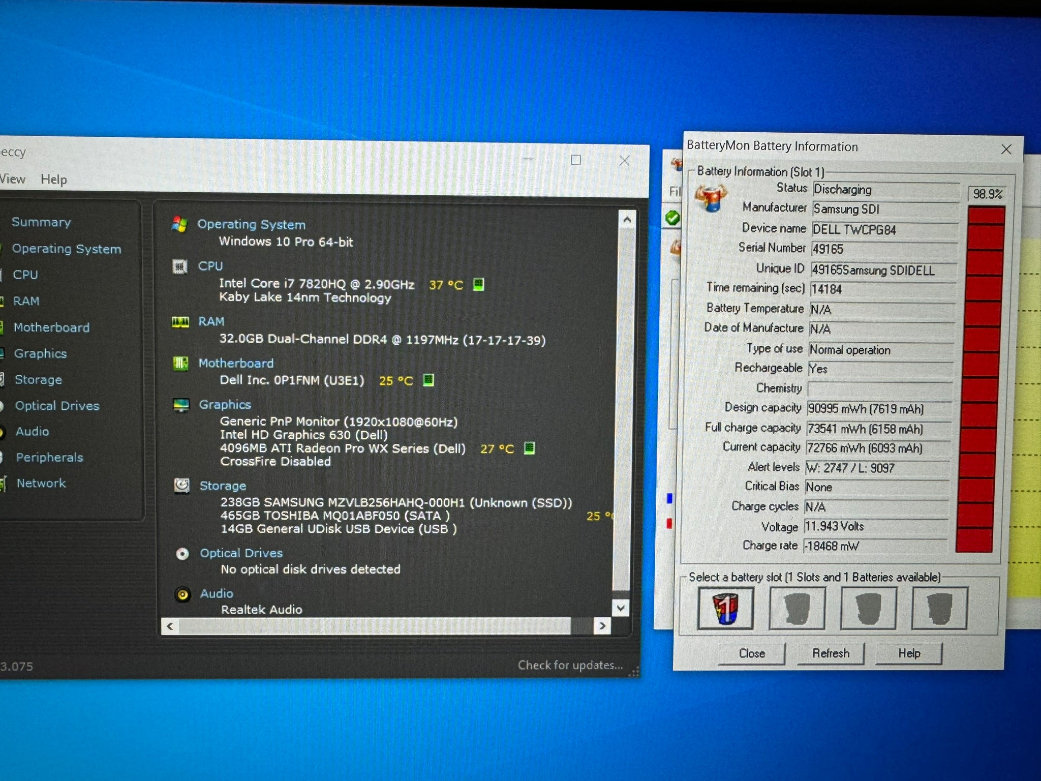Select Network in Speccy sidebar

[41, 484]
